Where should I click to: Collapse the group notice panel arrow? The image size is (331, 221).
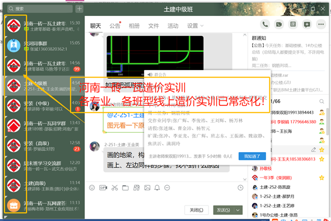click(244, 35)
